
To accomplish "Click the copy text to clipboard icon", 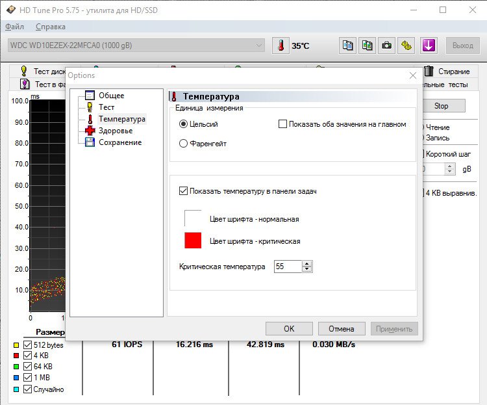I will (x=348, y=46).
